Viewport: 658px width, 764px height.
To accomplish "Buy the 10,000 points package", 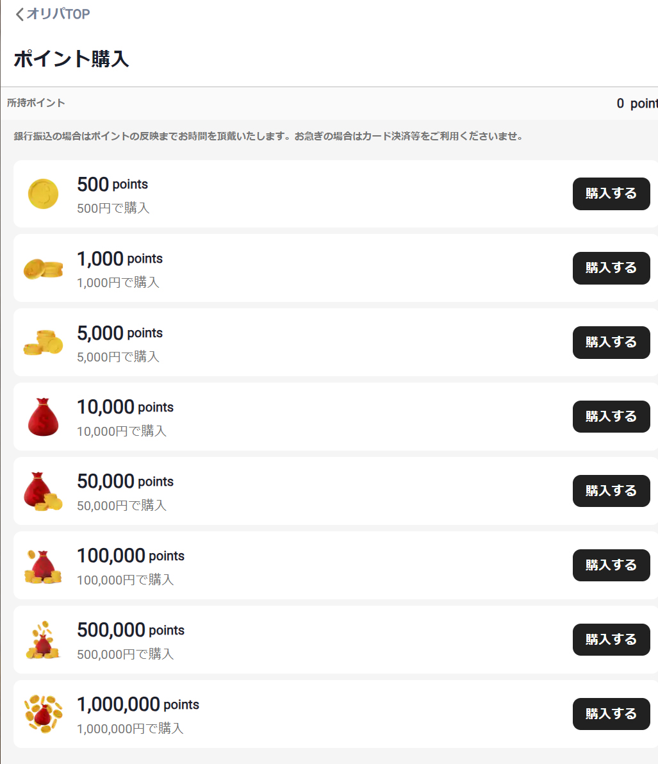I will pyautogui.click(x=611, y=417).
